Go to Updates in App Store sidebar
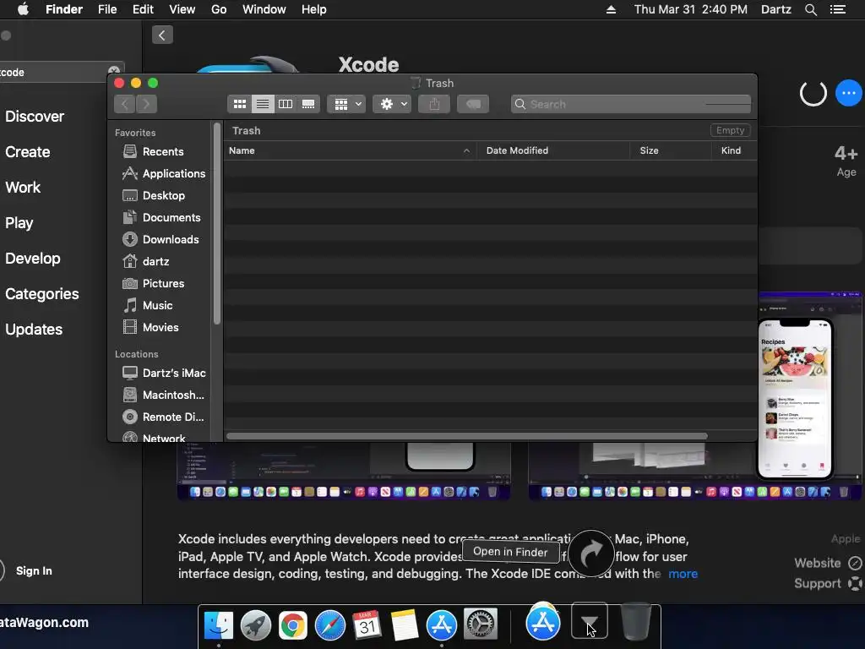Screen dimensions: 865x649 34,330
